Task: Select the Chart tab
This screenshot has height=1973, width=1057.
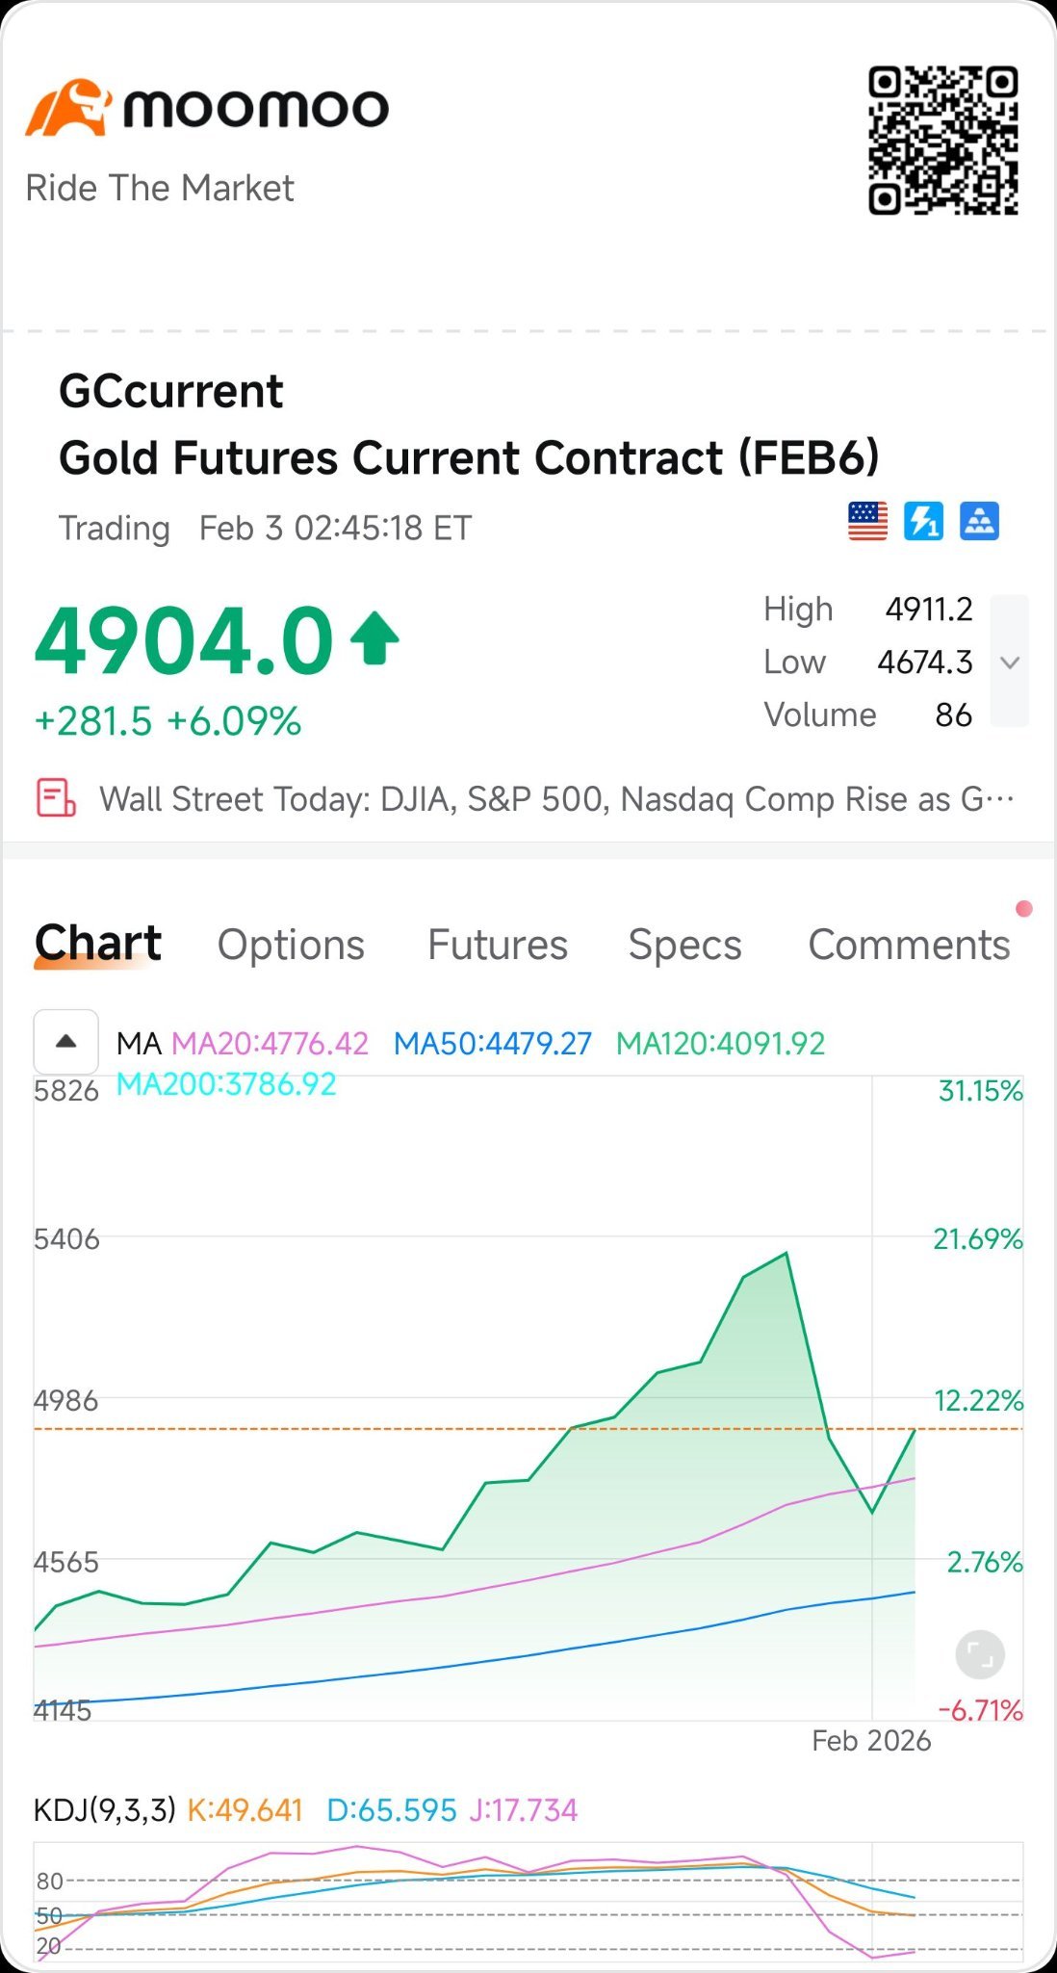Action: tap(98, 944)
